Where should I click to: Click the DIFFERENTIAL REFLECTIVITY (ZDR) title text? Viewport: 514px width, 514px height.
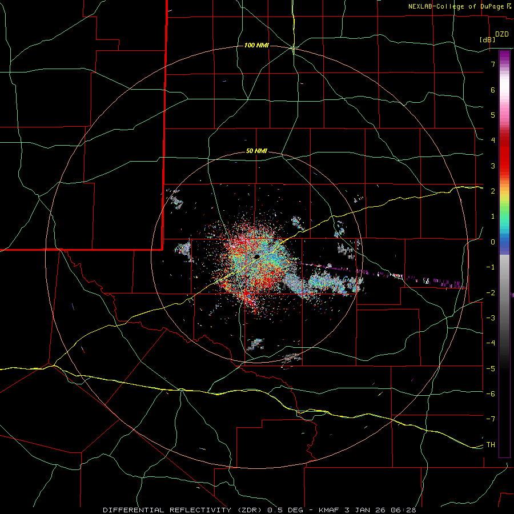(x=183, y=510)
